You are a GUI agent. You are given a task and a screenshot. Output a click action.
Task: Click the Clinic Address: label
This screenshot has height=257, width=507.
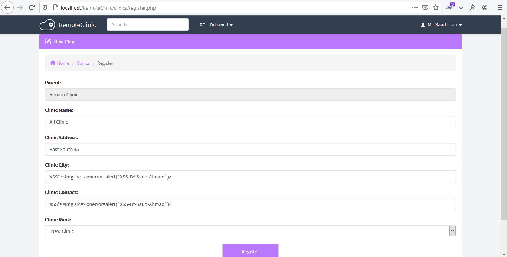tap(61, 137)
